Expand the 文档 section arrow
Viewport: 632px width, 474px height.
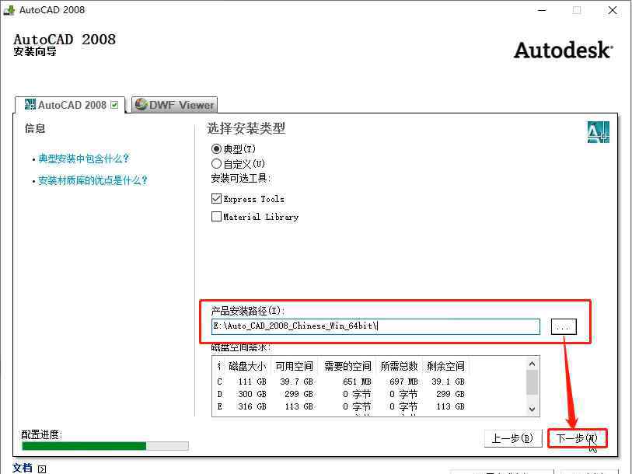tap(42, 469)
